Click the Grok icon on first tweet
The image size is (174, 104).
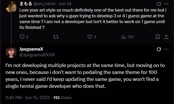point(159,4)
